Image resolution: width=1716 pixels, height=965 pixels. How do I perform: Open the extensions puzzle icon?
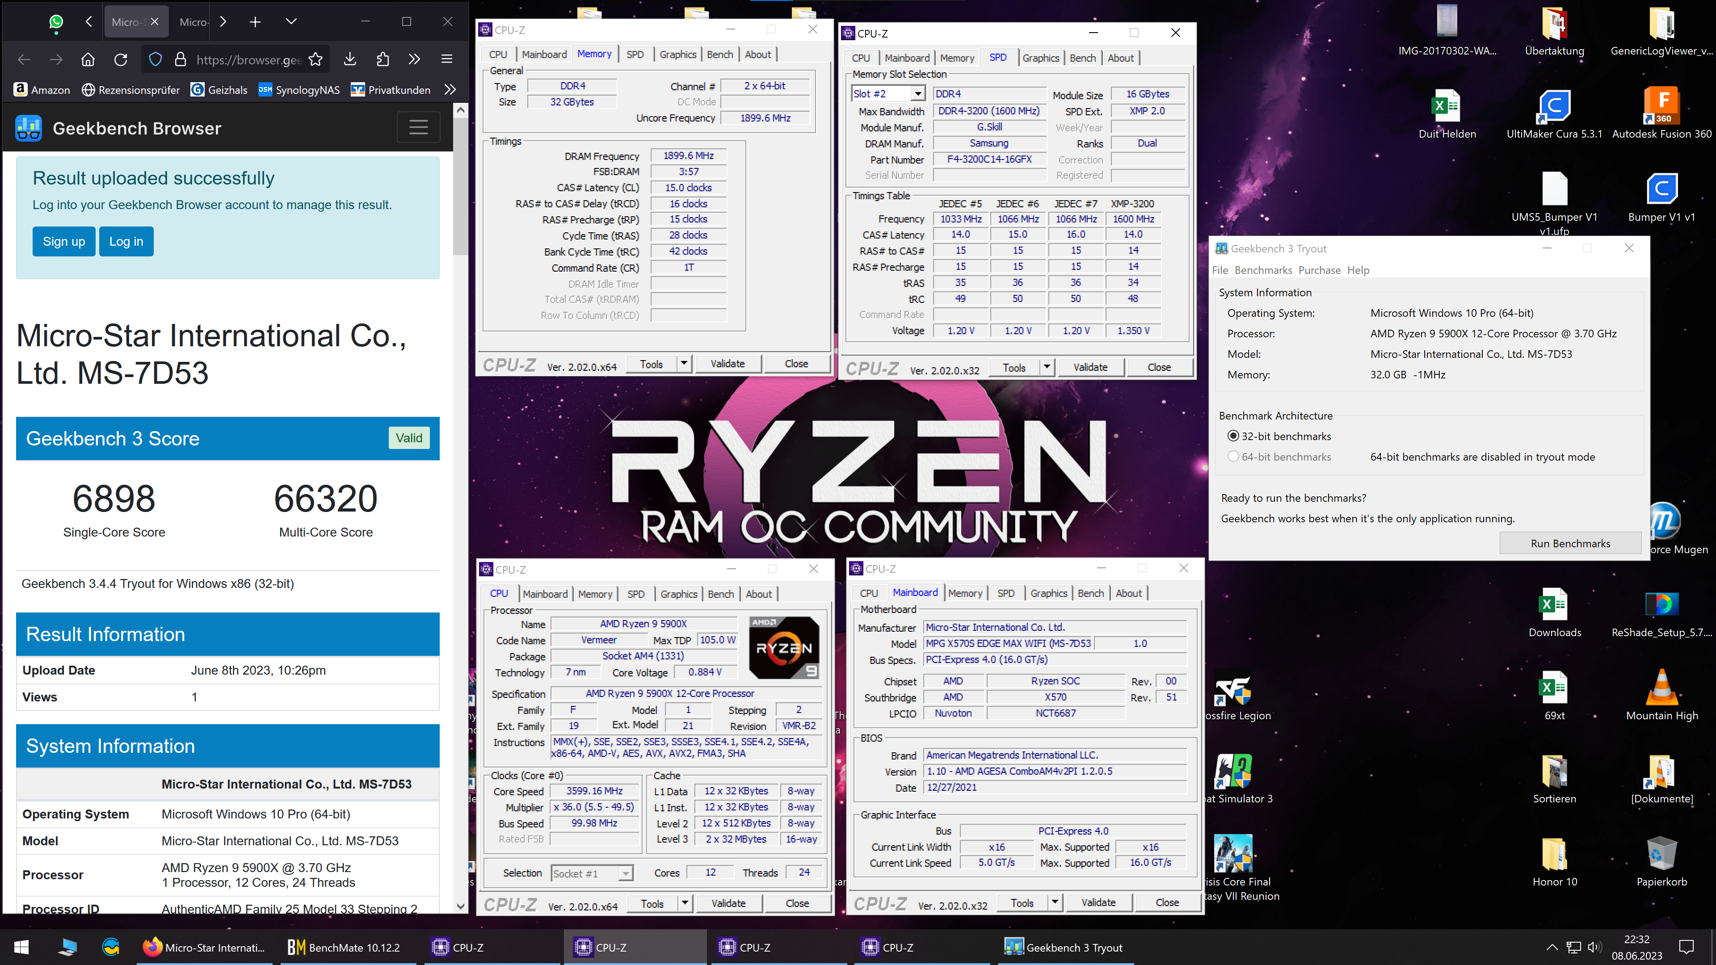(x=383, y=59)
